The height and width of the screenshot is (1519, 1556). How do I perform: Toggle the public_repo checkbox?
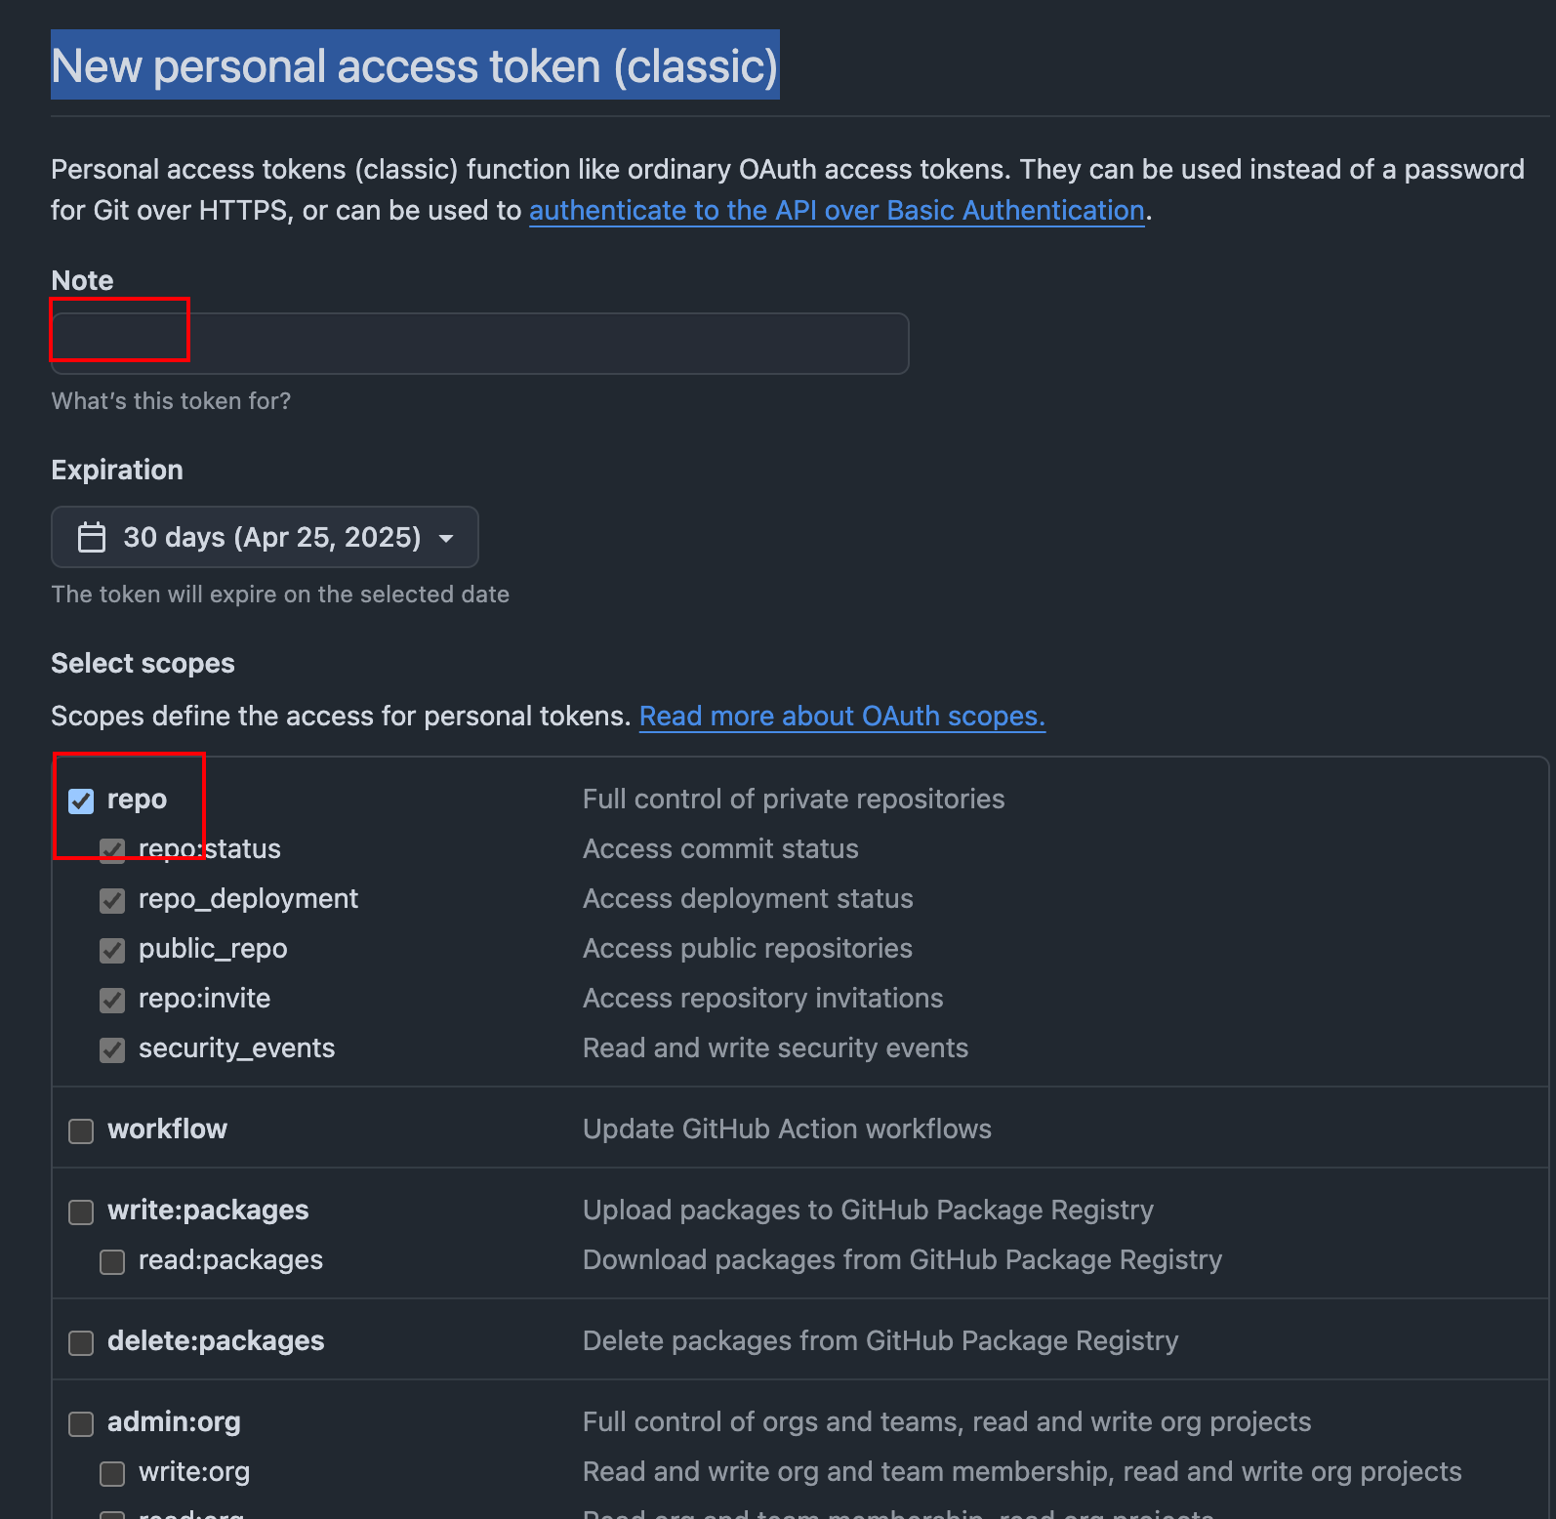tap(112, 950)
